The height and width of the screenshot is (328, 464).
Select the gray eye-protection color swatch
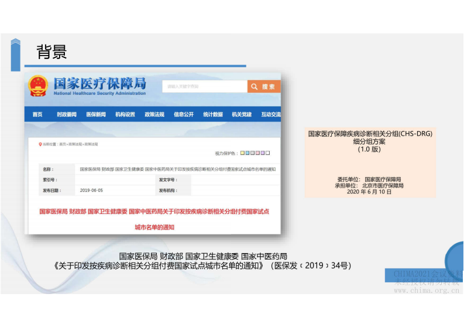tap(252, 153)
